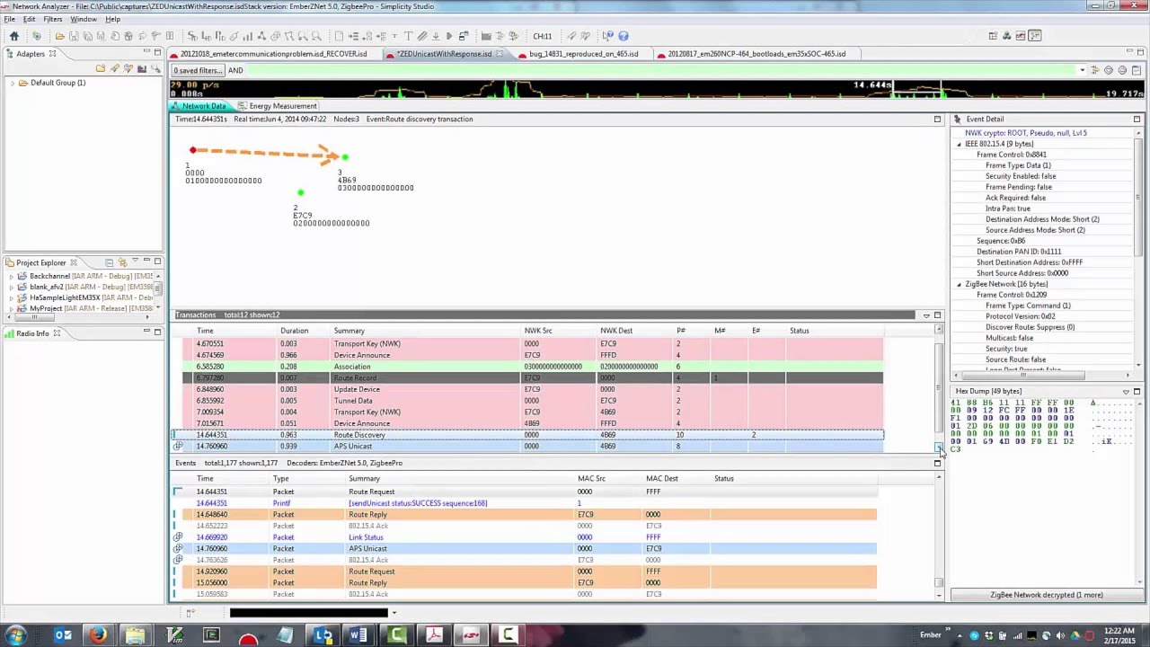Switch to the Energy Measurement tab
The image size is (1150, 647).
(278, 106)
